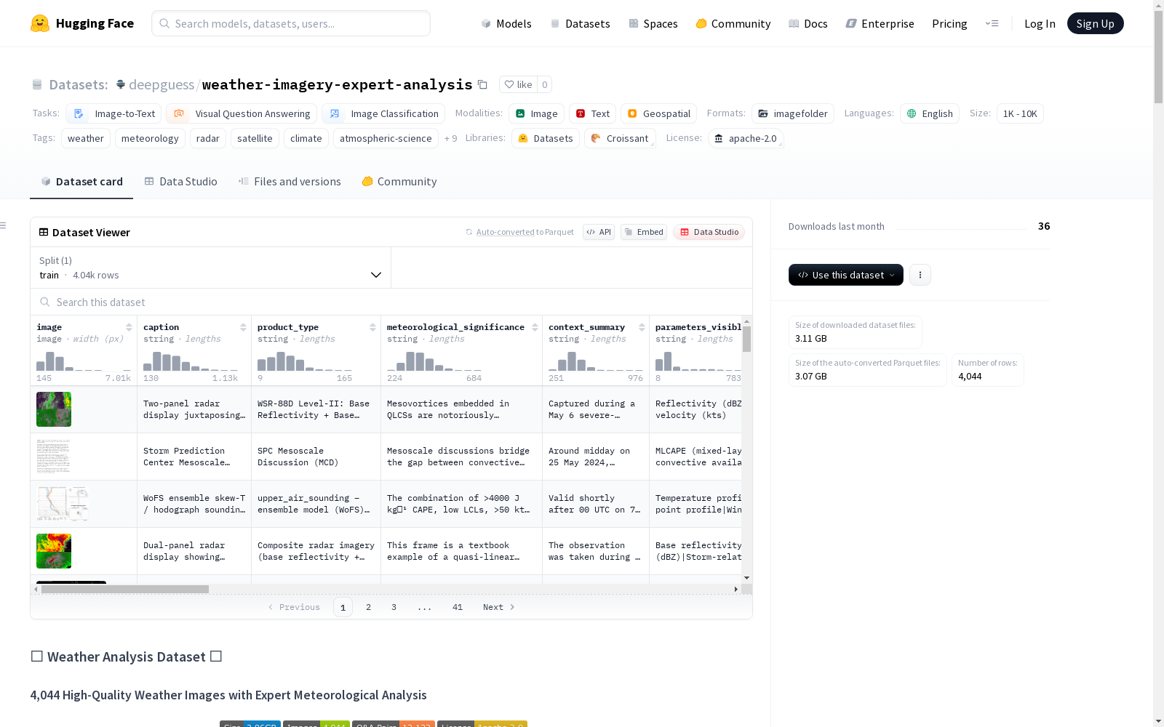
Task: Click the imagefolder format tag
Action: pyautogui.click(x=793, y=113)
